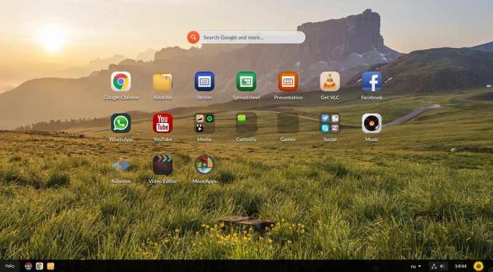
Task: Launch the Spreadsheet application
Action: (x=246, y=81)
